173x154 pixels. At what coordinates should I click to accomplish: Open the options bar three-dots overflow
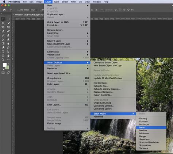102,10
